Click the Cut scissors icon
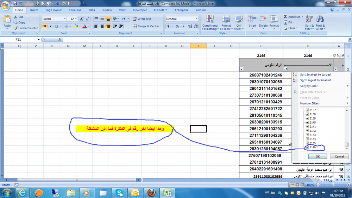Screen dimensions: 352x198 tap(15, 17)
